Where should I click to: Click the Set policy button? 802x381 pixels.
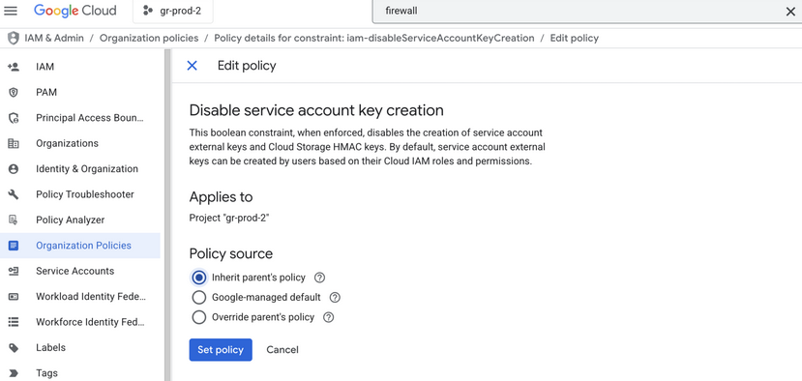221,350
